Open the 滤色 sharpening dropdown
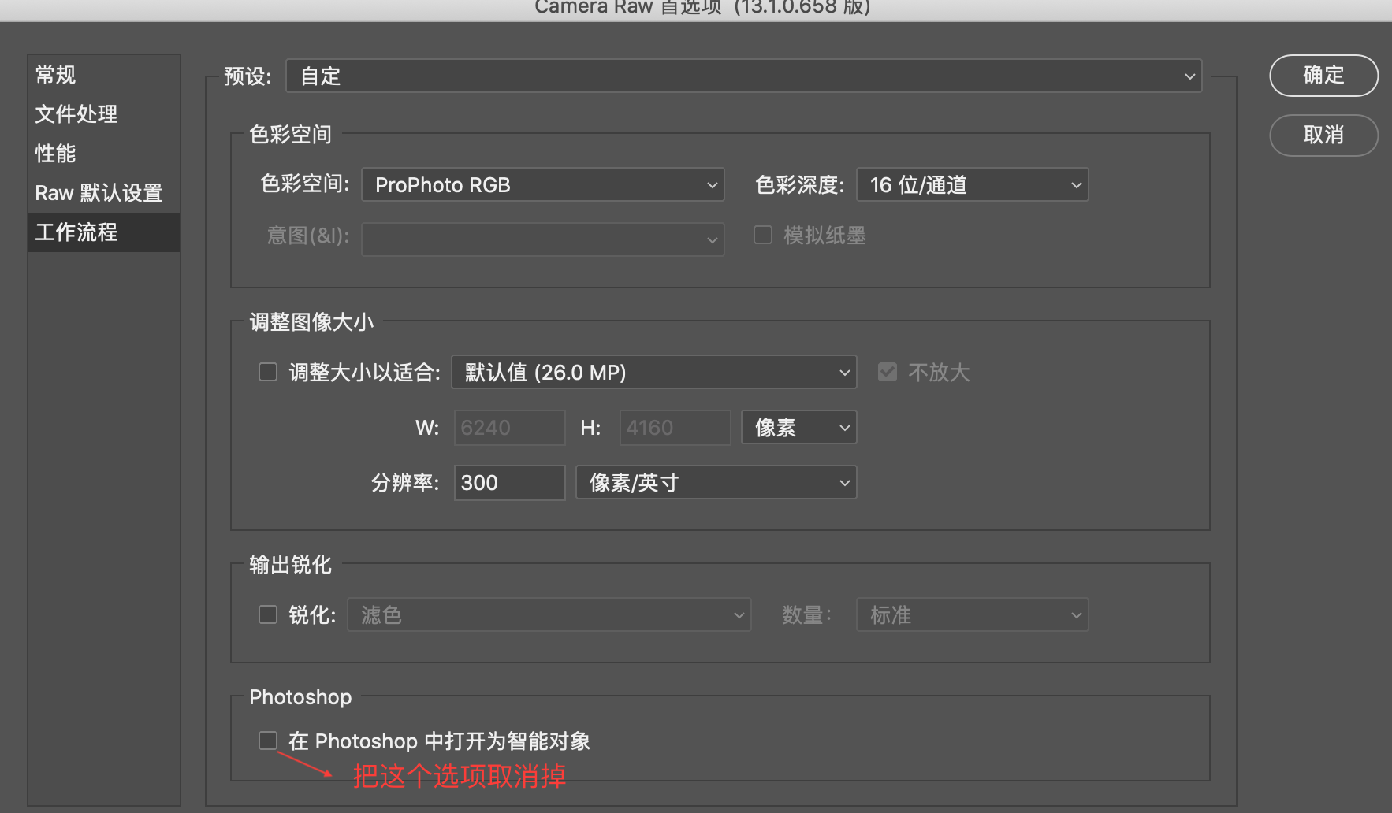The image size is (1392, 813). click(x=549, y=614)
